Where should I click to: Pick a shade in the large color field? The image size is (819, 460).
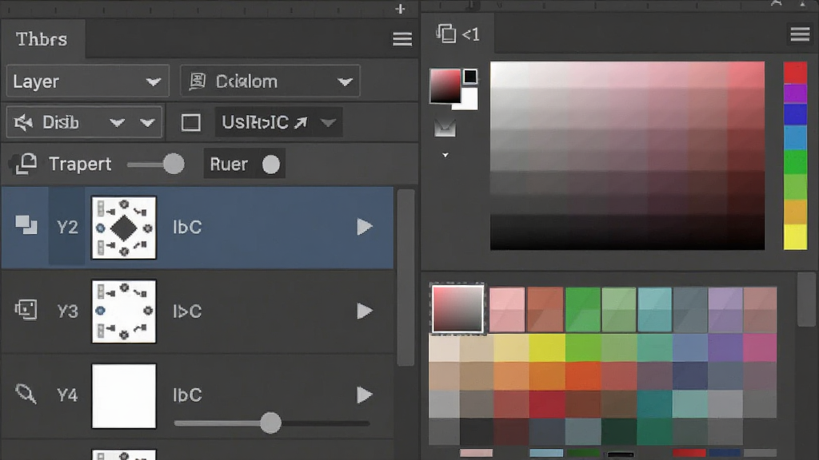(x=627, y=156)
